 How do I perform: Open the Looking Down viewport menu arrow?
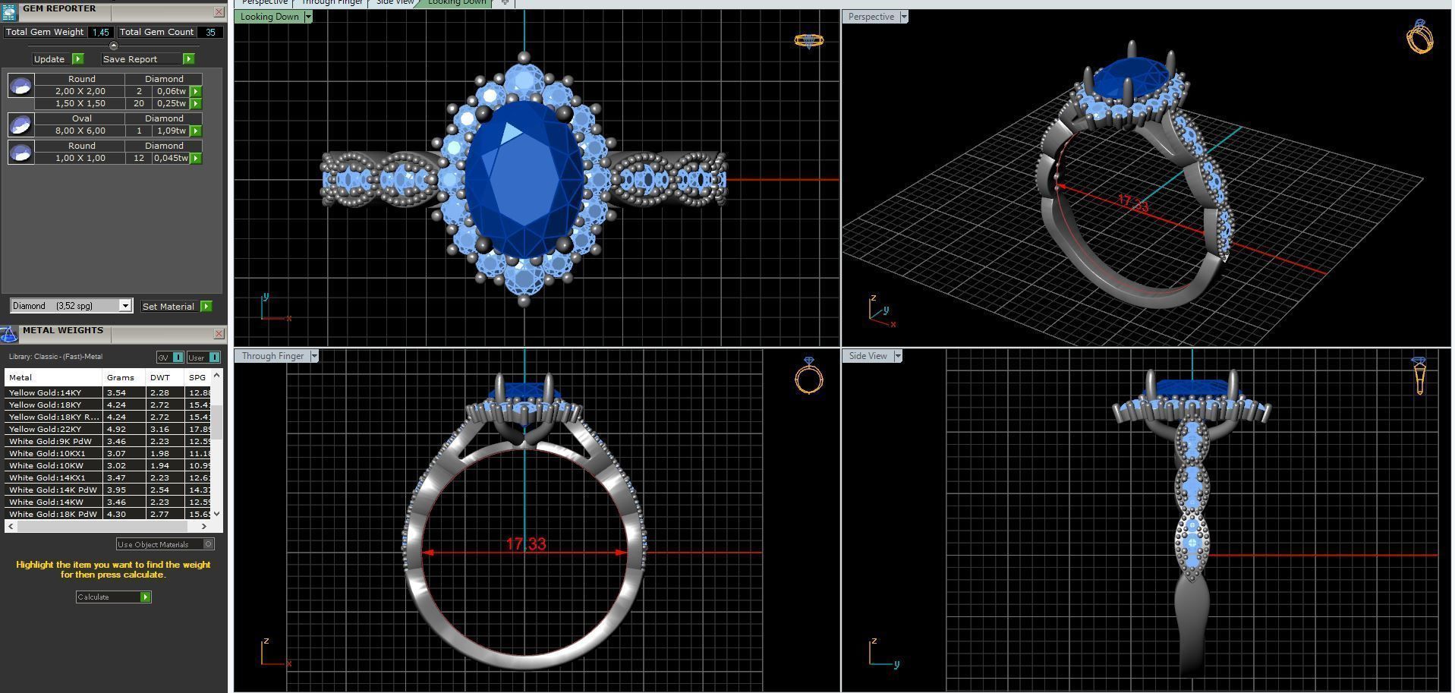point(308,17)
